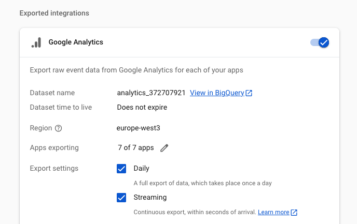Viewport: 357px width, 224px height.
Task: Disable the Google Analytics export toggle
Action: [x=320, y=42]
